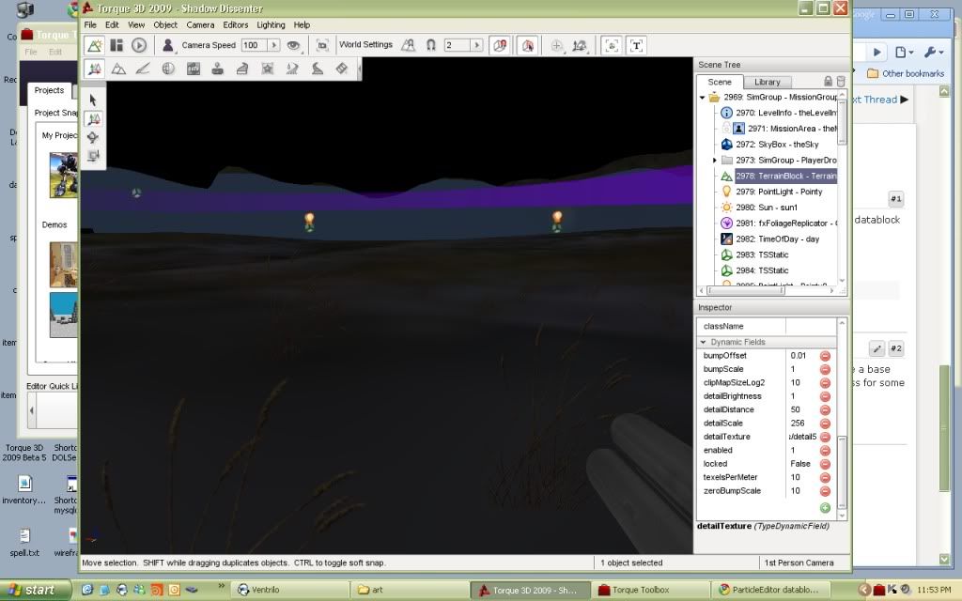Expand the SimGroup PlayerDrop tree node
The width and height of the screenshot is (962, 601).
716,161
